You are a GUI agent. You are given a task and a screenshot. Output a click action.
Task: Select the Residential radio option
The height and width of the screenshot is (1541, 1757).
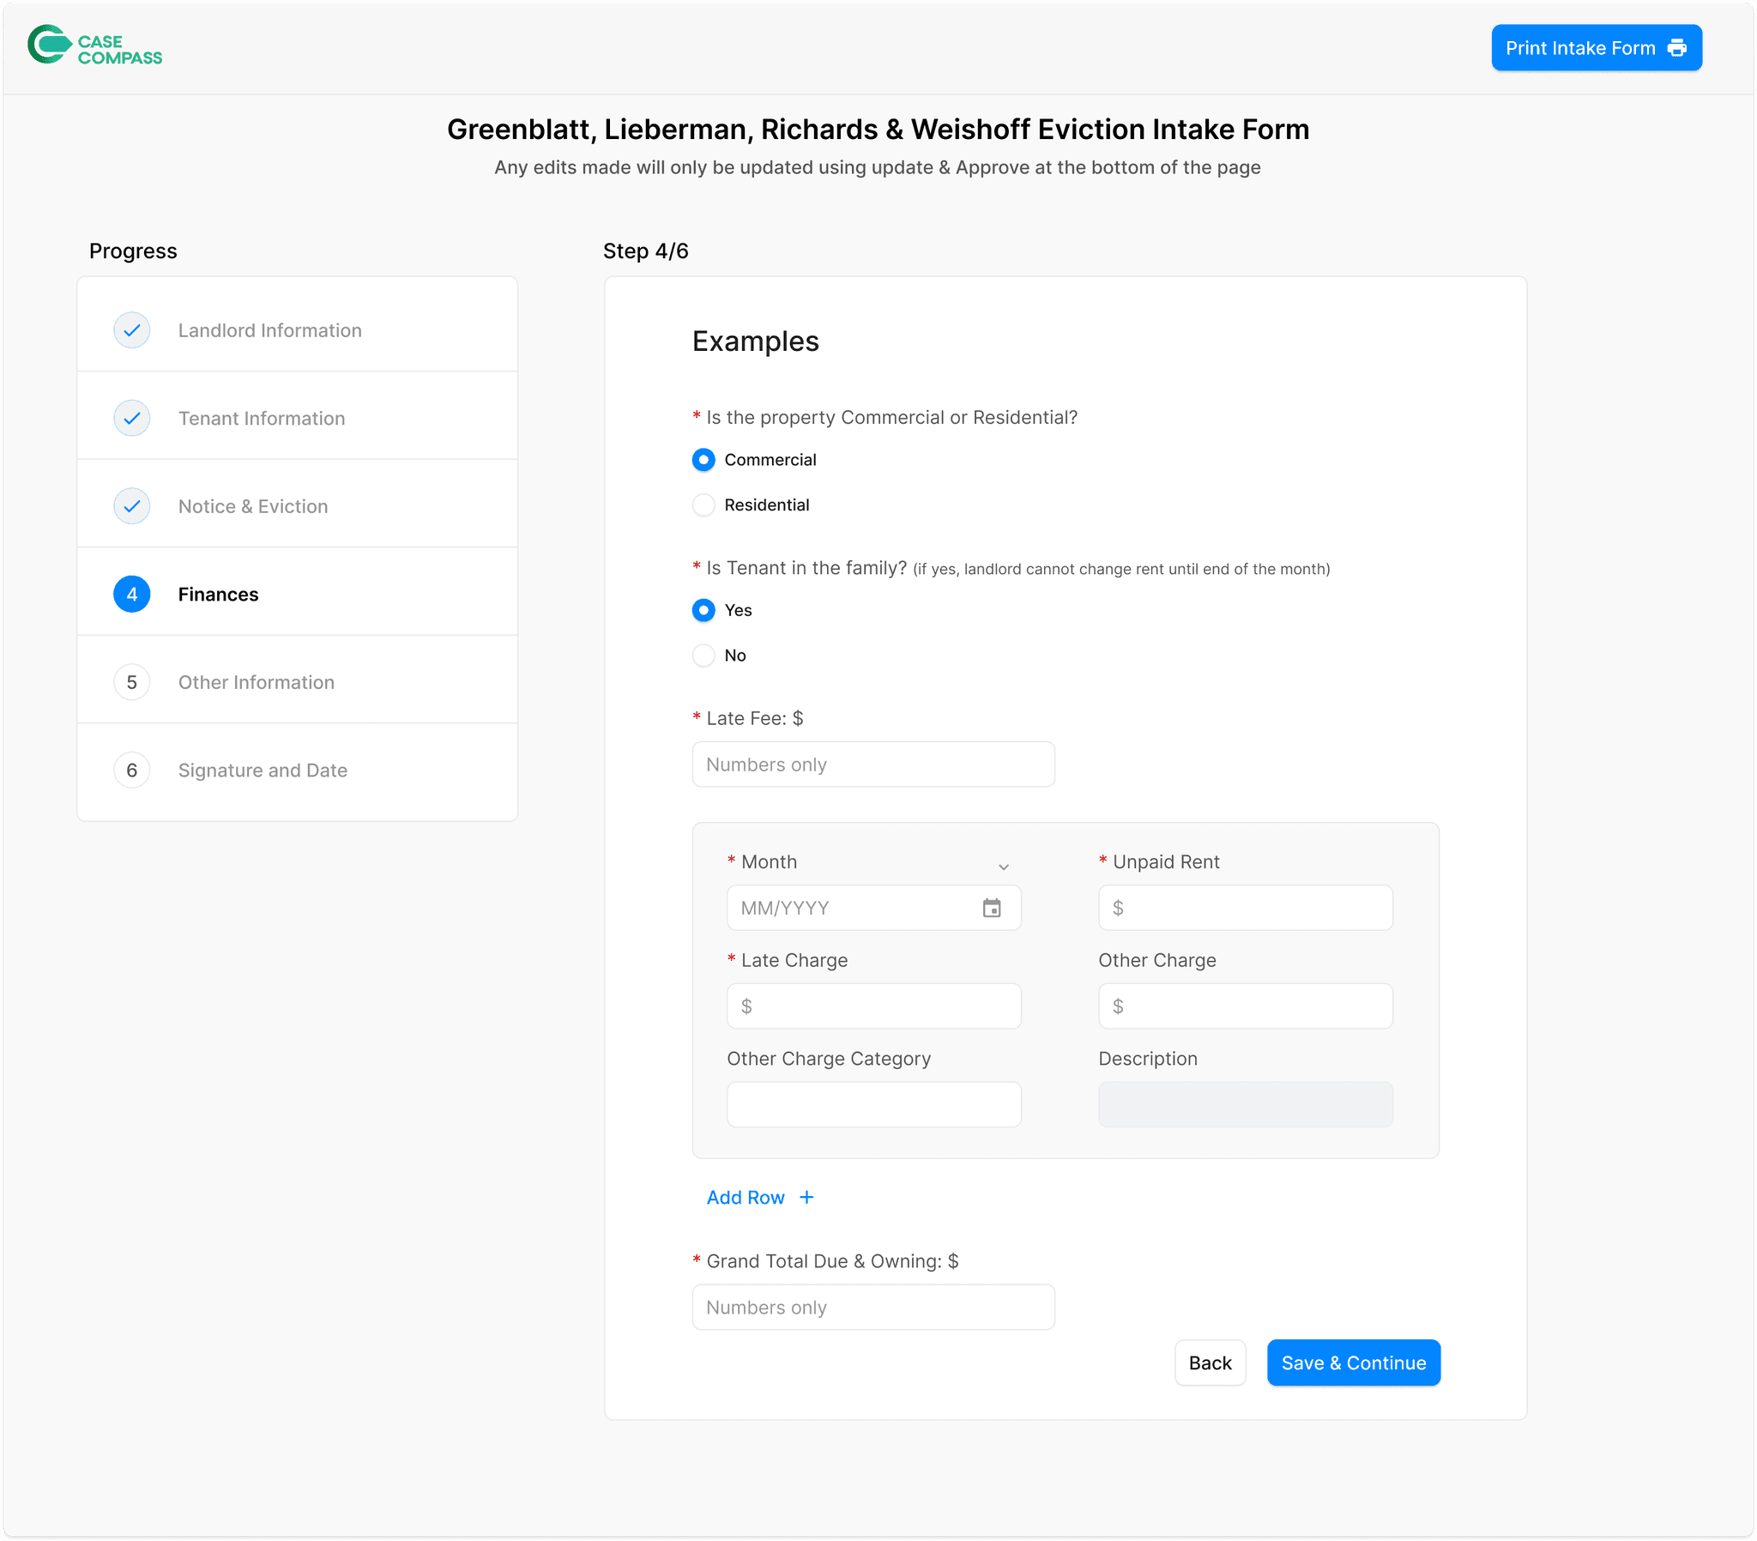coord(704,505)
